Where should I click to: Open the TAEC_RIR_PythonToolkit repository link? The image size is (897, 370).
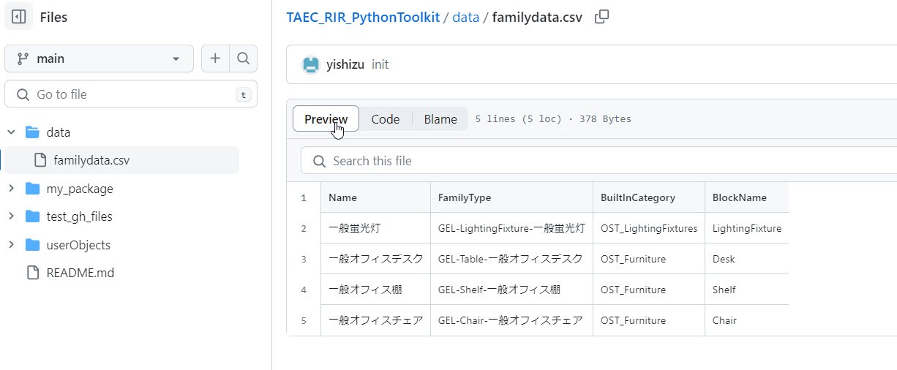363,17
